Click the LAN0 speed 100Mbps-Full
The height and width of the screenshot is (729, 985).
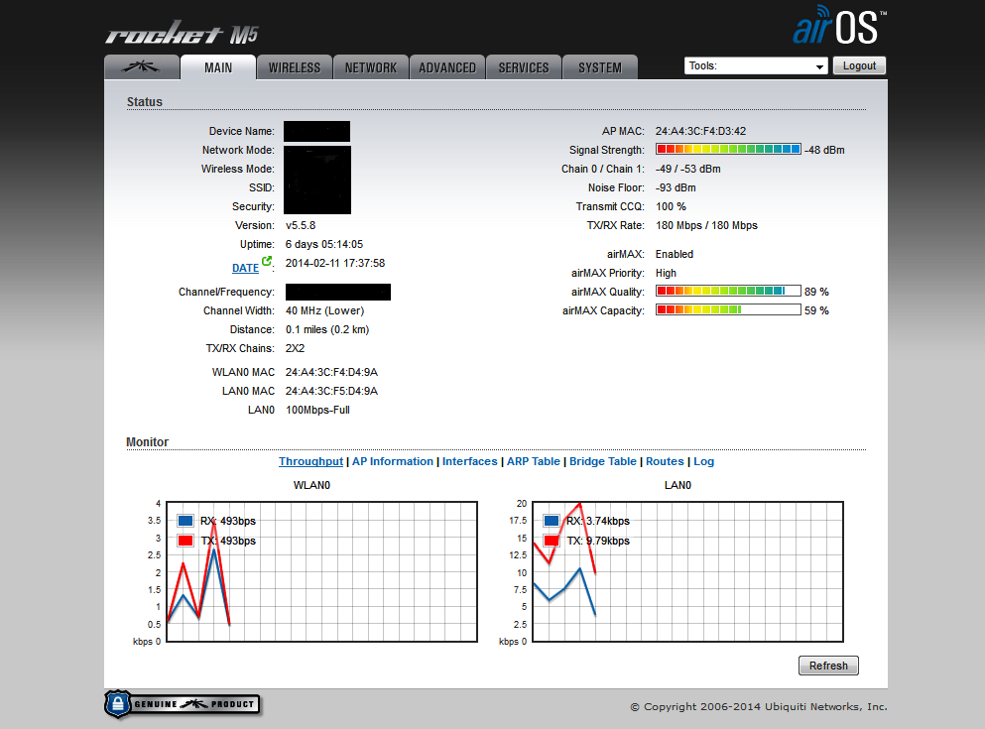[317, 410]
